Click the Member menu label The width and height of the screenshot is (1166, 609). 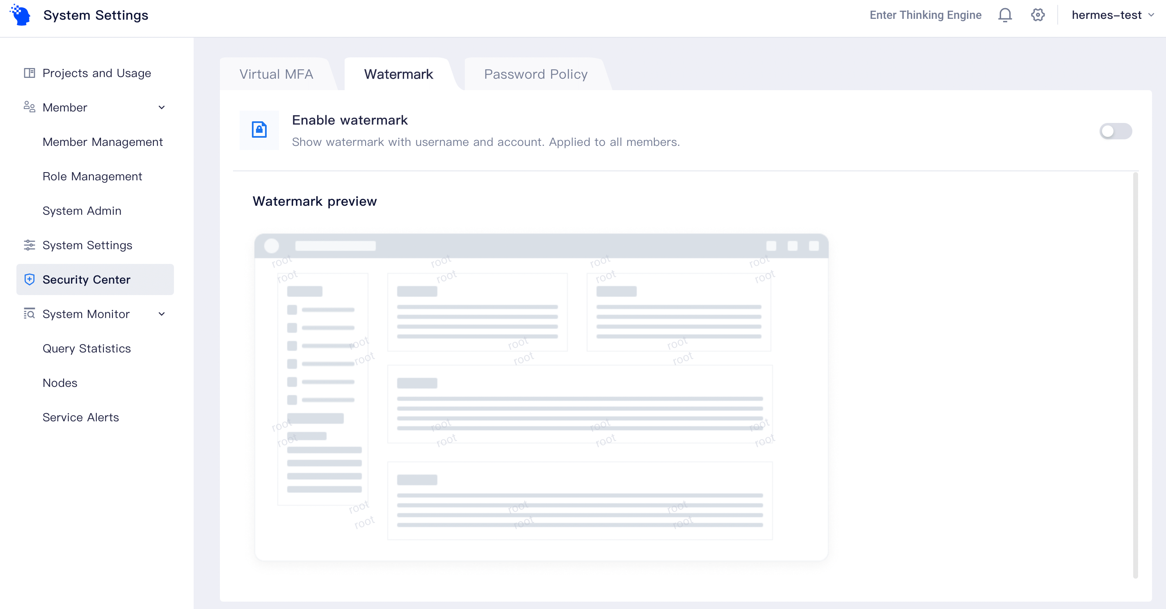[x=65, y=108]
